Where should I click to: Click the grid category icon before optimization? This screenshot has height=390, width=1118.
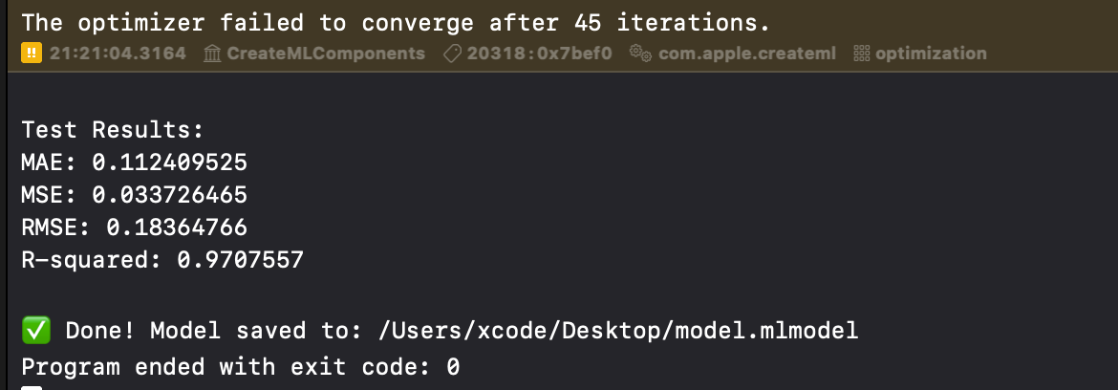[x=861, y=54]
